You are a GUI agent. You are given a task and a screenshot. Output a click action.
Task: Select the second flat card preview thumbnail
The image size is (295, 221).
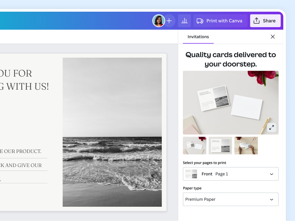[x=220, y=146]
